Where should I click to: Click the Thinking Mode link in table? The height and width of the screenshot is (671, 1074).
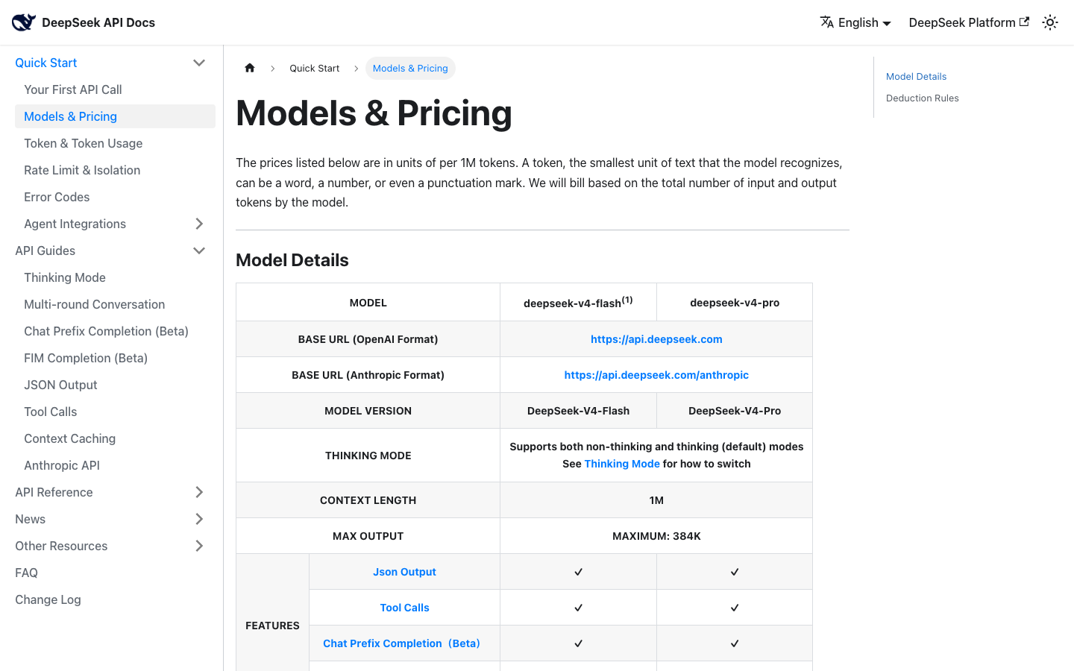point(622,464)
